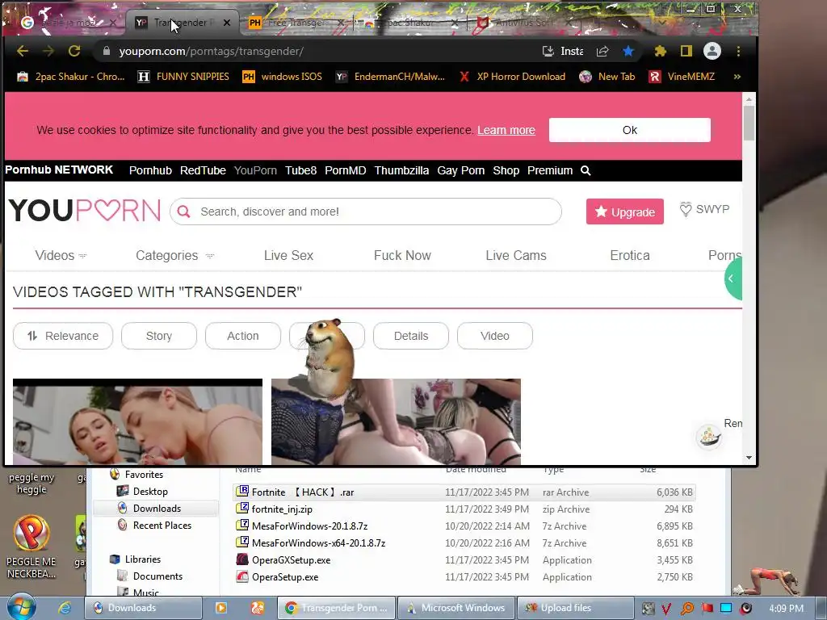This screenshot has width=827, height=620.
Task: Launch Internet Explorer from the taskbar
Action: [x=65, y=608]
